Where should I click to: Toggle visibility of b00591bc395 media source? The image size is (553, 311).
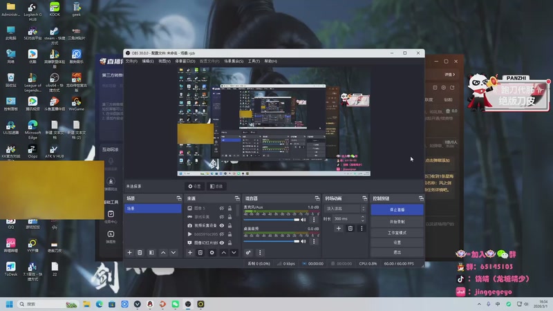click(x=221, y=234)
